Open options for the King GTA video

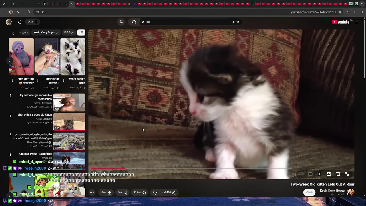[x=10, y=135]
